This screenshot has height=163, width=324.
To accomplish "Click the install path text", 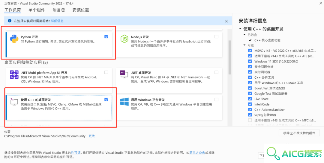I will 45,136.
